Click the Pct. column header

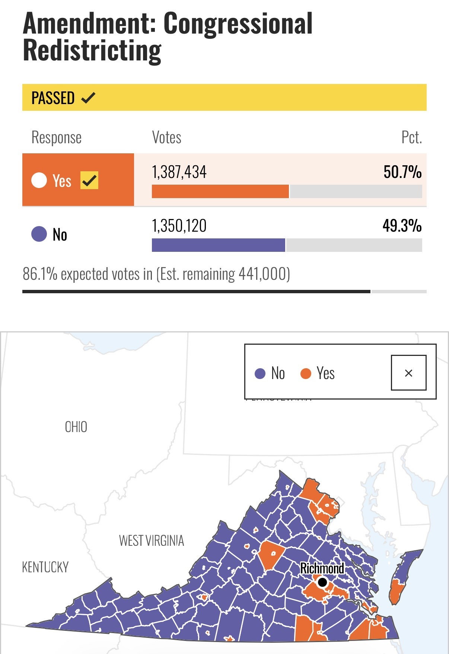[x=411, y=137]
